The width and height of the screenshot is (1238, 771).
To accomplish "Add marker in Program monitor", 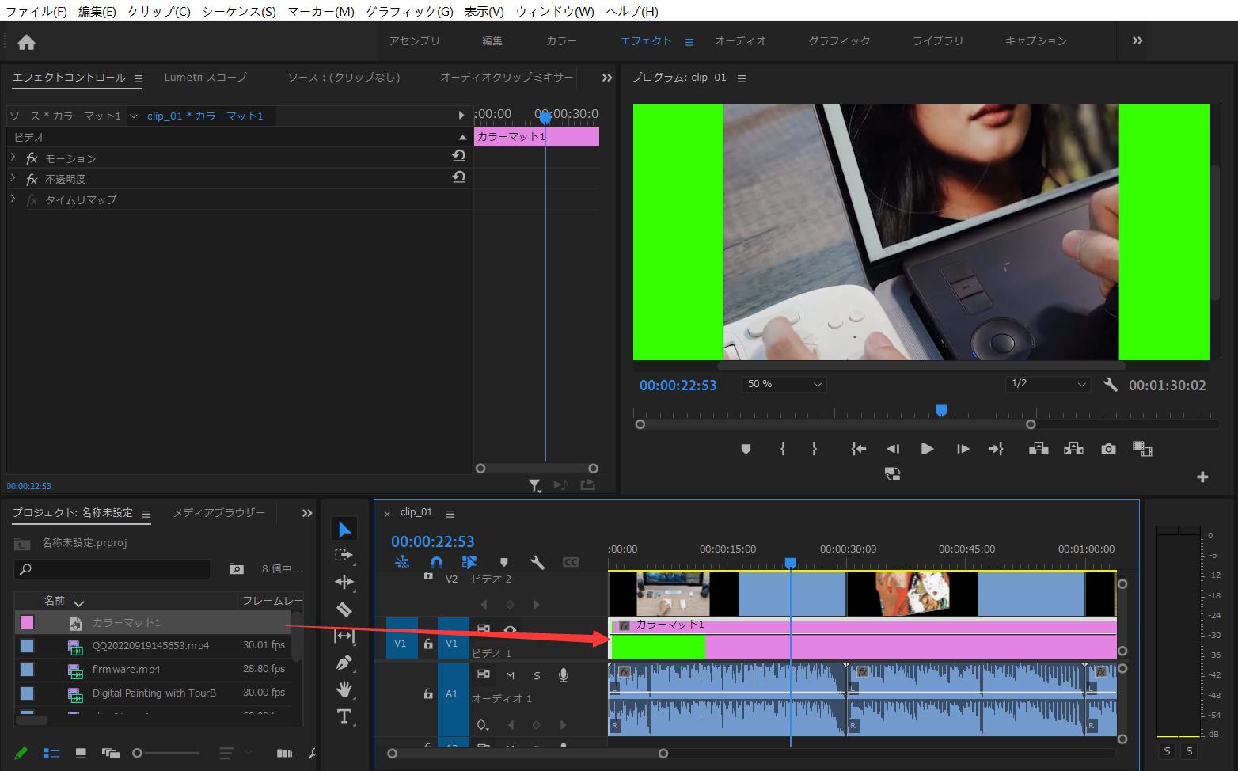I will click(x=746, y=449).
